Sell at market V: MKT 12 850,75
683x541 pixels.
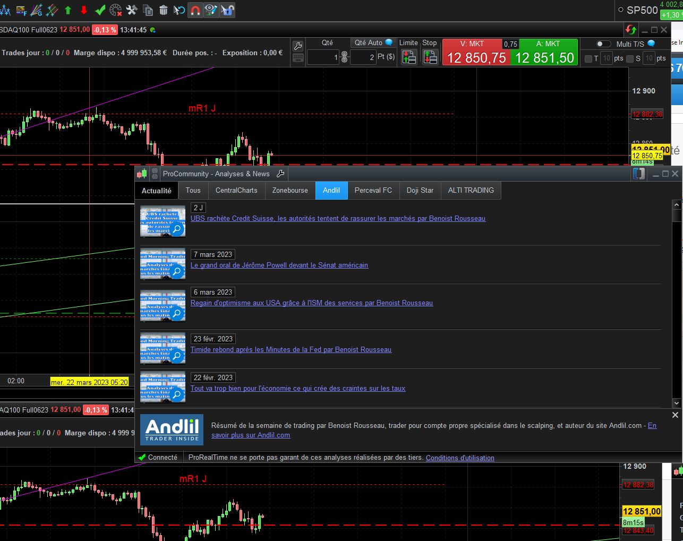click(x=476, y=52)
